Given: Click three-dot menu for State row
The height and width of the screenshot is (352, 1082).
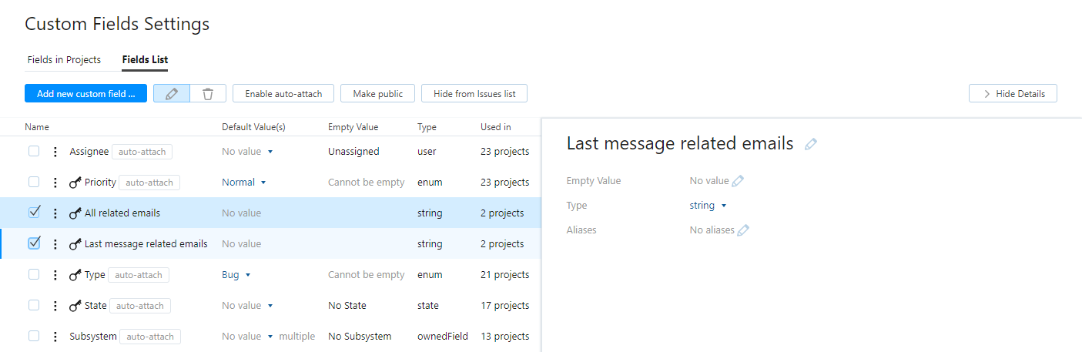Looking at the screenshot, I should [x=55, y=306].
